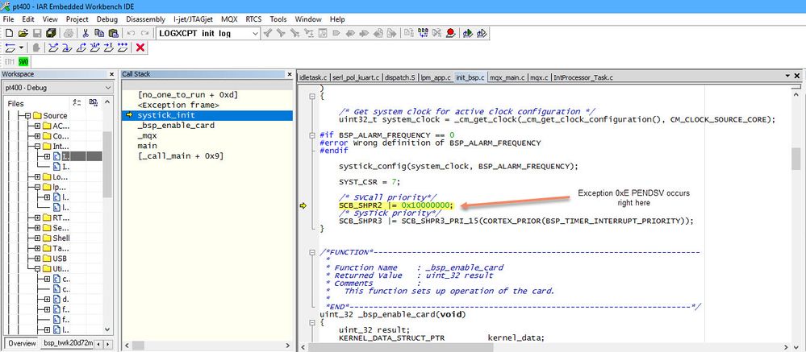Expand the USB folder in workspace tree

pos(38,259)
